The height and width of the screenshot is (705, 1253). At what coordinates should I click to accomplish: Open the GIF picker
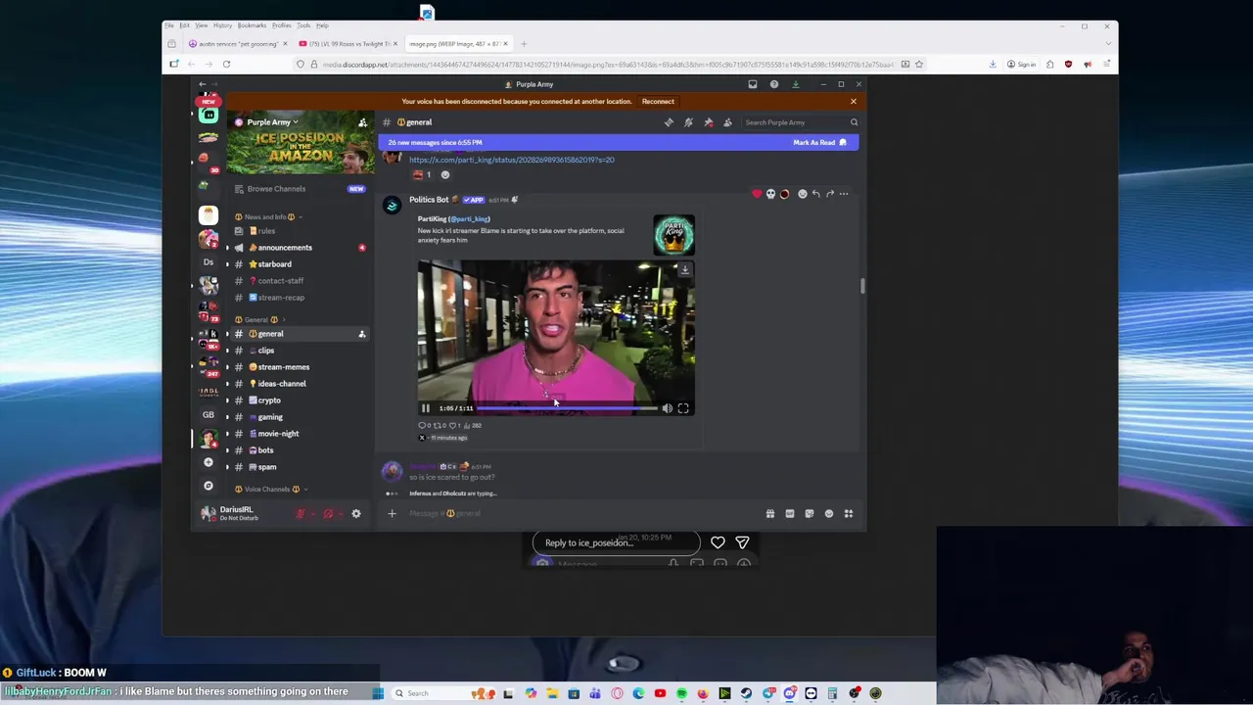pyautogui.click(x=789, y=513)
